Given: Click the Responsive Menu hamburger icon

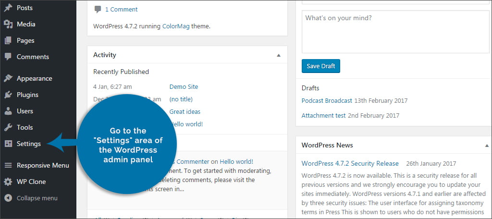Looking at the screenshot, I should 8,165.
